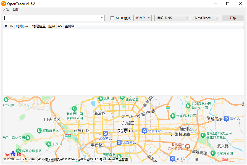The image size is (247, 165).
Task: Click the OpenTrace app logo icon
Action: coord(4,4)
